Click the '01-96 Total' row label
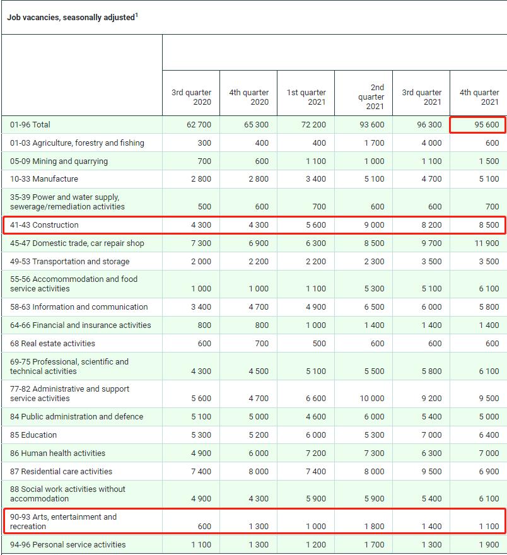Viewport: 507px width, 555px height. pyautogui.click(x=30, y=125)
